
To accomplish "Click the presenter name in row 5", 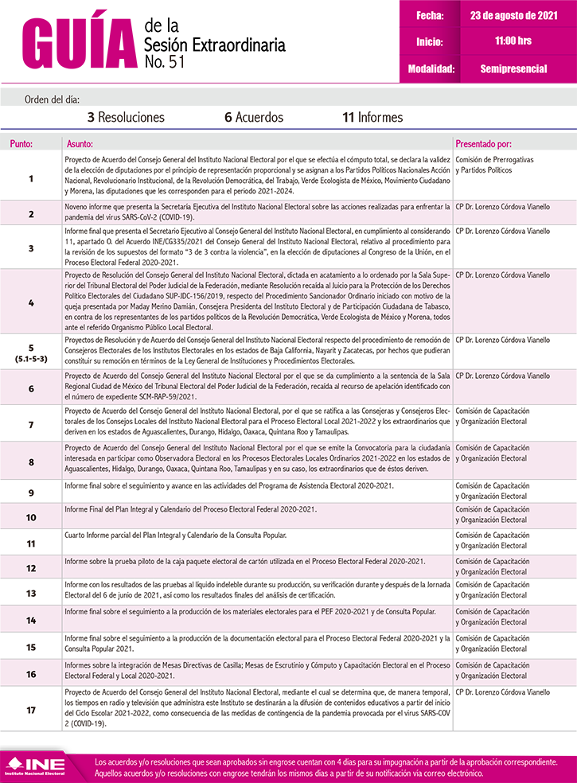I will tap(502, 340).
